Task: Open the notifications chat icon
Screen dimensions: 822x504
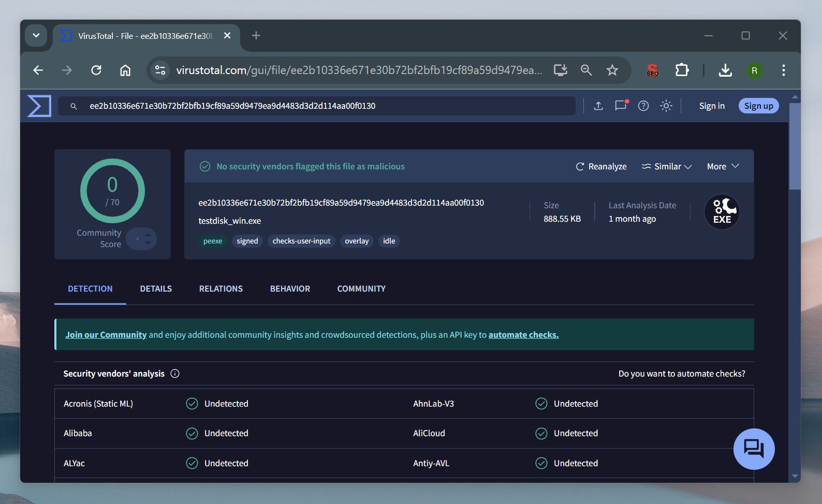Action: (x=621, y=106)
